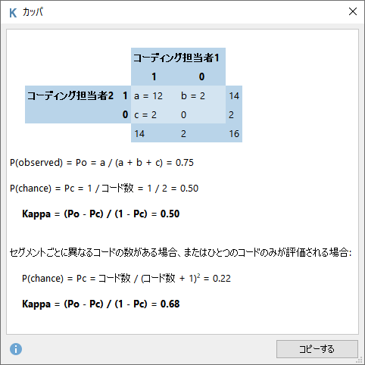Click the P(chance) = 0.22 formula line
Viewport: 365px width, 365px height.
coord(126,278)
